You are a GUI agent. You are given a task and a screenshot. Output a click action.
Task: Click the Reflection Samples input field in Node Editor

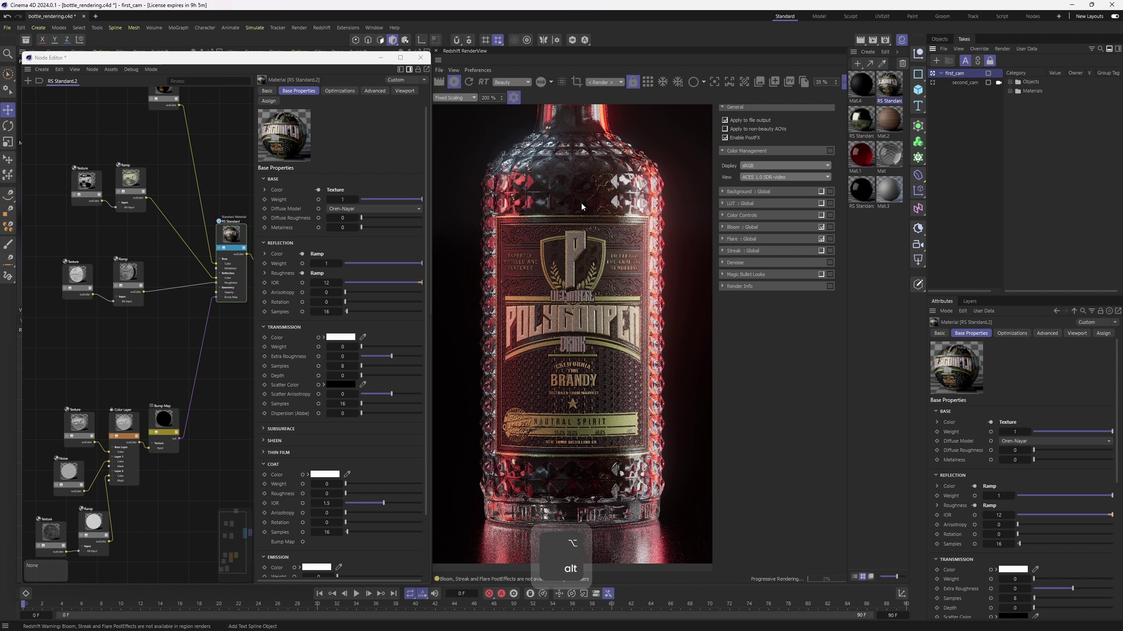326,312
